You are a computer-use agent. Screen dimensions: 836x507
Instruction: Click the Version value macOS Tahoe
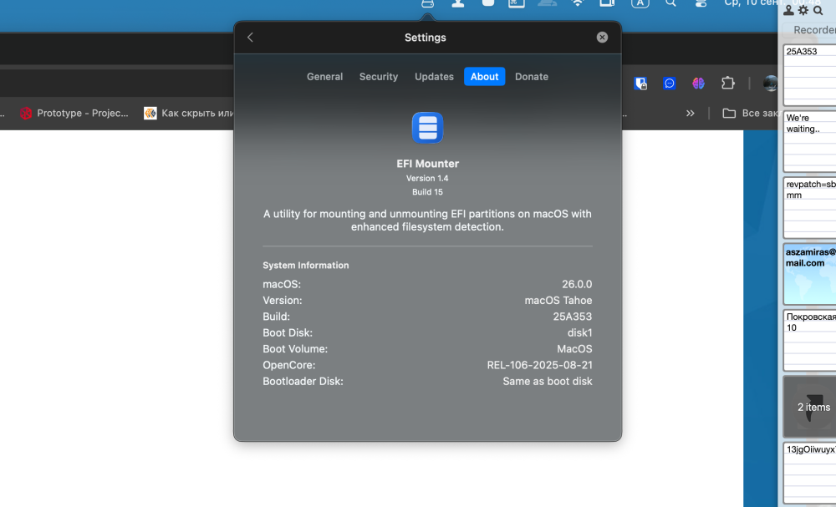point(558,301)
